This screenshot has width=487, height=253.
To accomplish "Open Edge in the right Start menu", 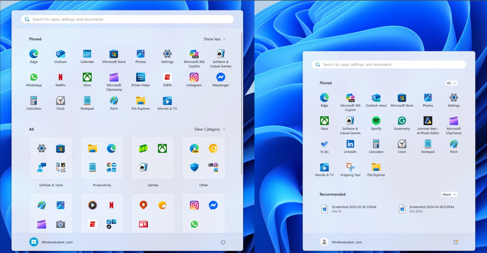I will (x=324, y=100).
